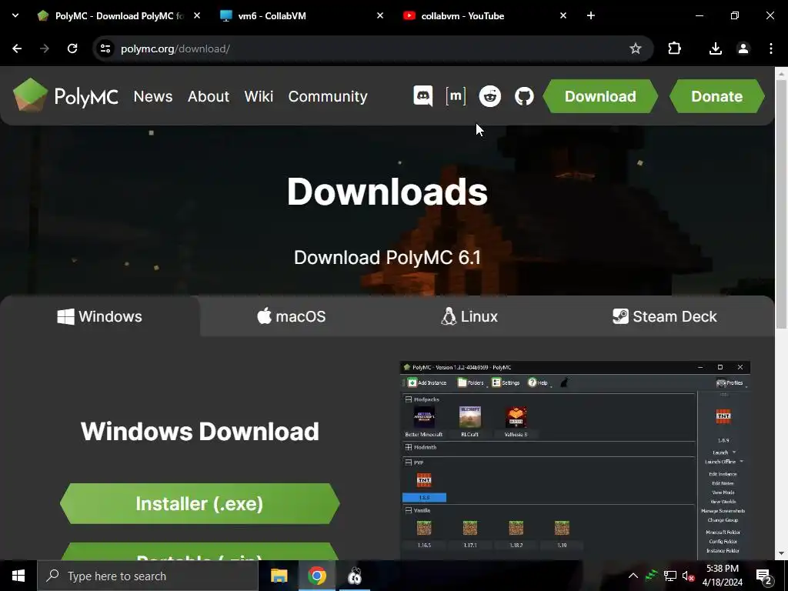Click the page vertical scrollbar thumb
Screen dimensions: 788x591
click(781, 203)
